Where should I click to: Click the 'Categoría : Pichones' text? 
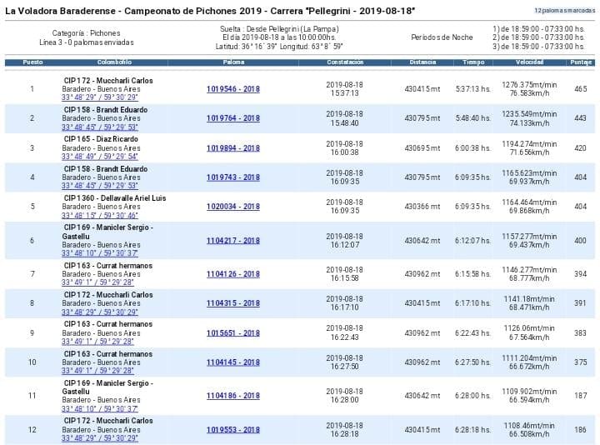(86, 33)
